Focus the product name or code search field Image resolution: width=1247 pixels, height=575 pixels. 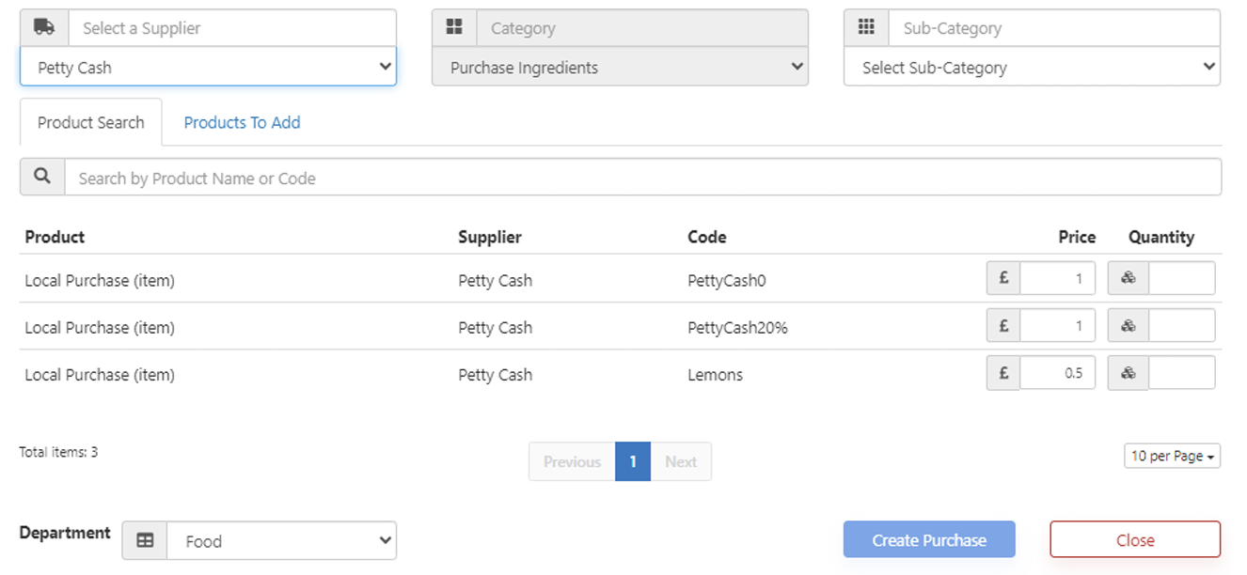click(642, 178)
